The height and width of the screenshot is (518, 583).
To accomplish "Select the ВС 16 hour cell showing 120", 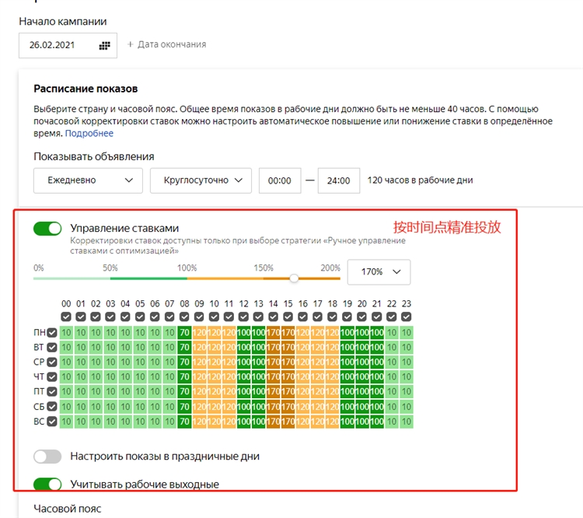I will click(303, 422).
